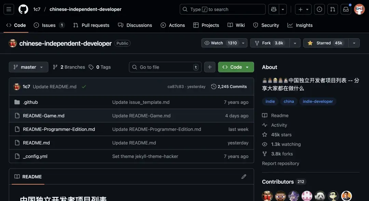Image resolution: width=369 pixels, height=201 pixels.
Task: Click the pull requests icon in the header
Action: [332, 9]
